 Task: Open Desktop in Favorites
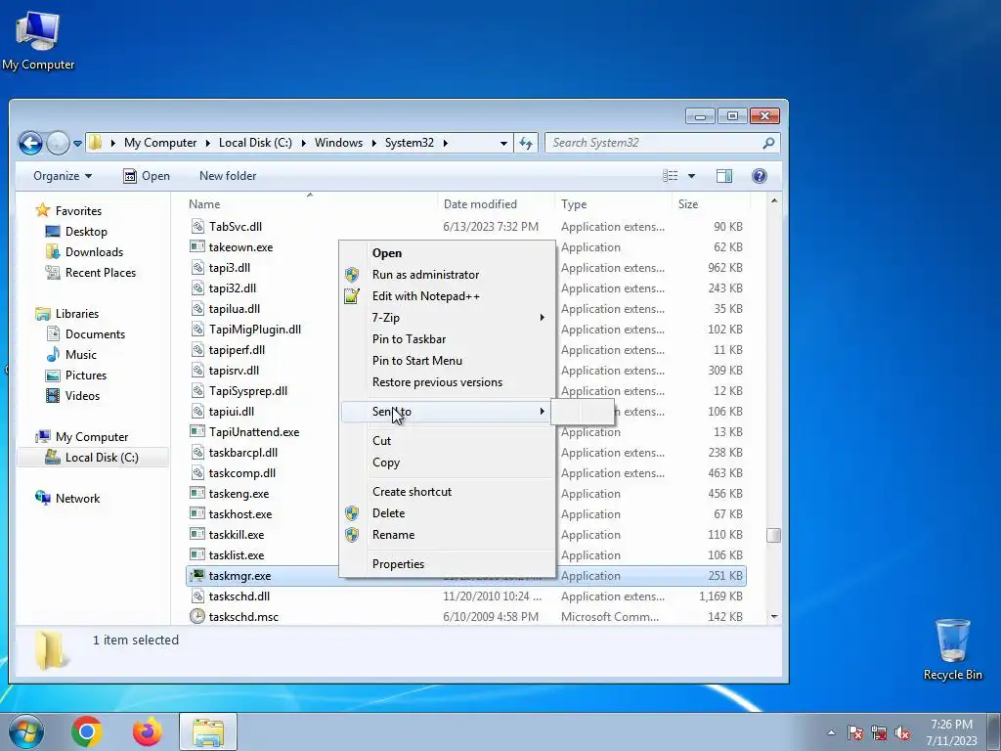(x=76, y=231)
